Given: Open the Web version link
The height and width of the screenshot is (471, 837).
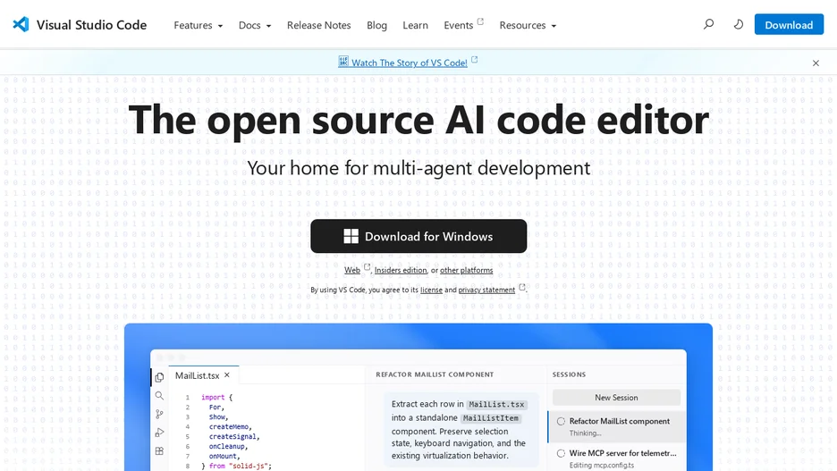Looking at the screenshot, I should [x=351, y=270].
